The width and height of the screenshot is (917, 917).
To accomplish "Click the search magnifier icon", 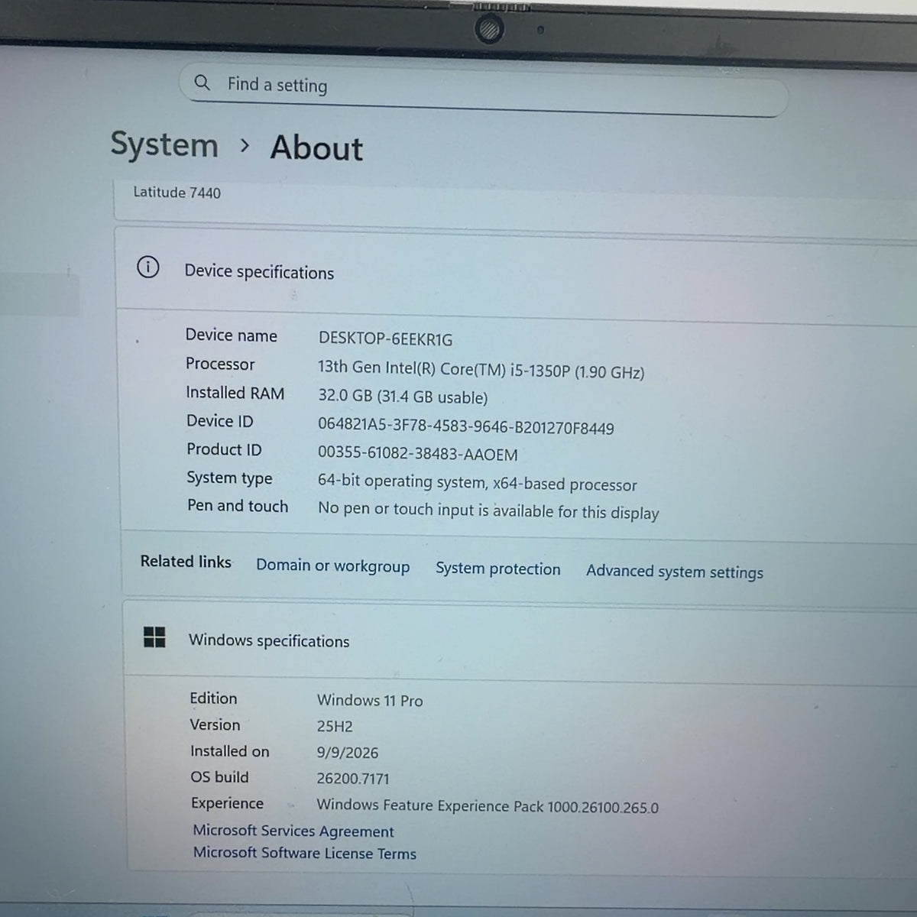I will coord(202,83).
